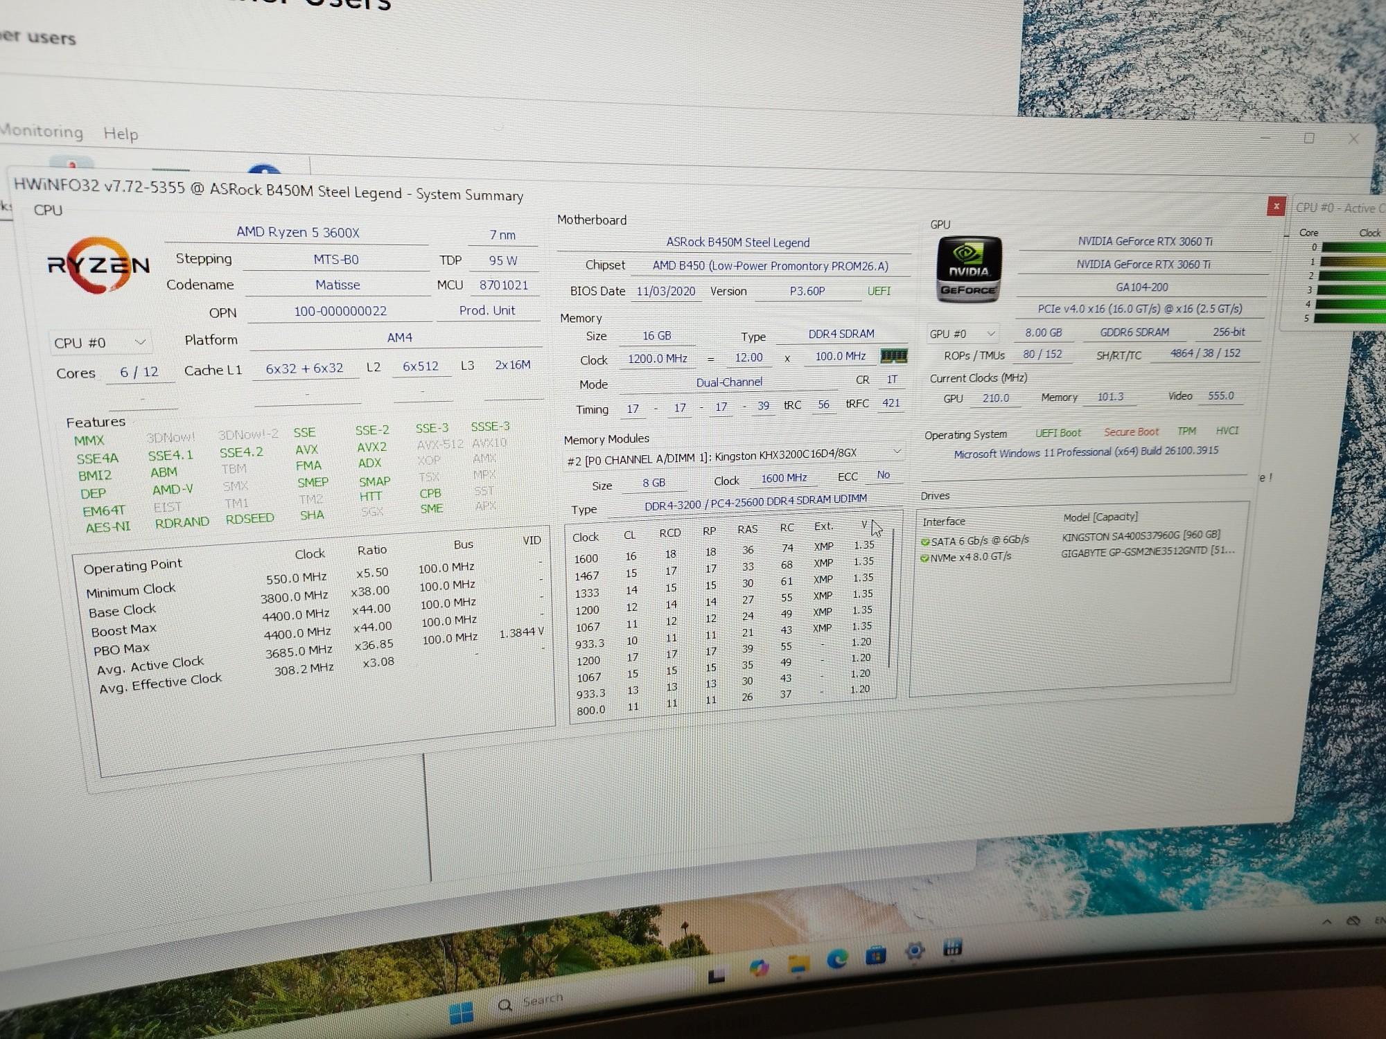Open the Windows Start menu
The image size is (1386, 1039).
click(462, 1013)
